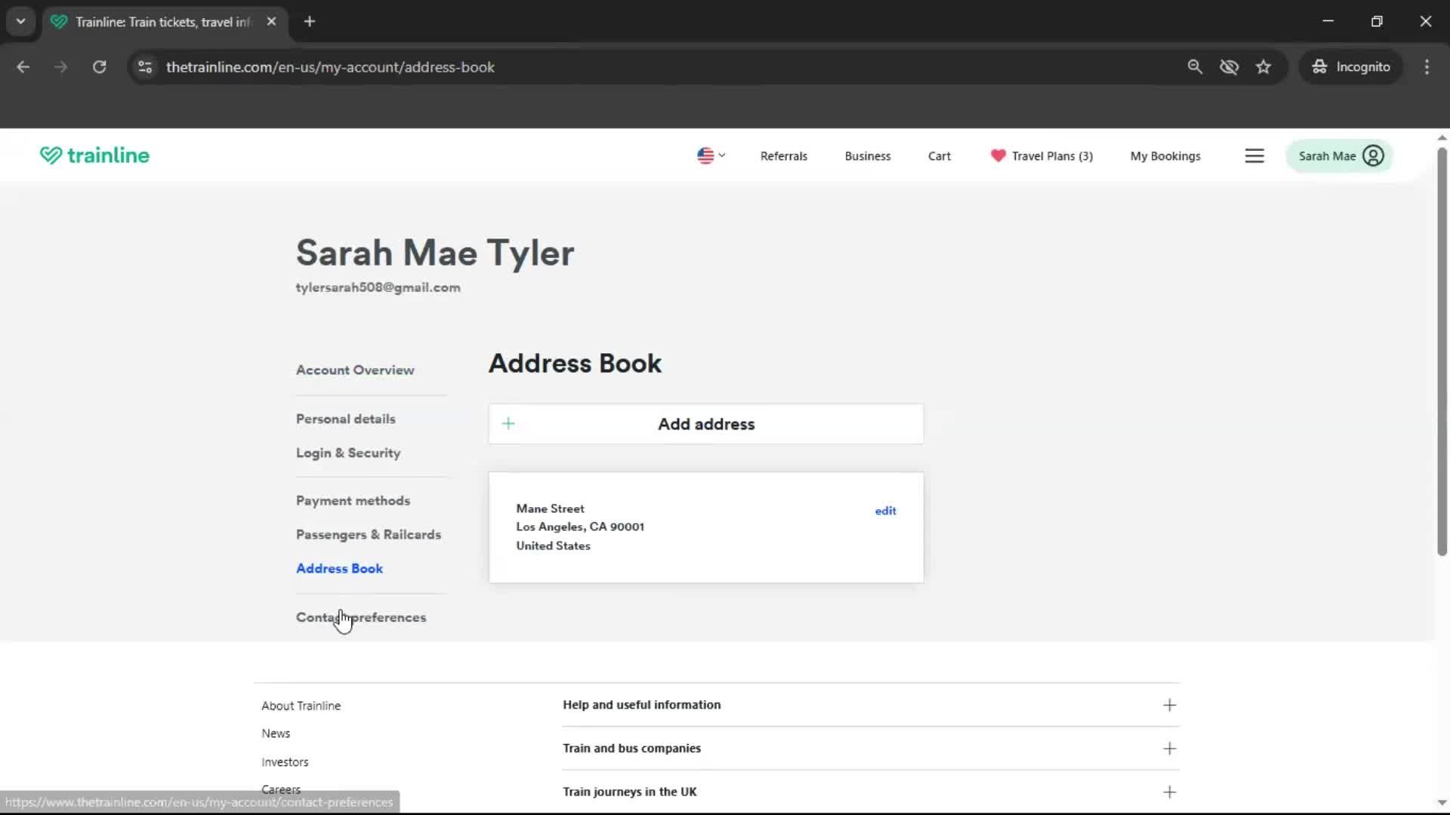The image size is (1450, 815).
Task: Click the site information icon in address bar
Action: point(145,67)
